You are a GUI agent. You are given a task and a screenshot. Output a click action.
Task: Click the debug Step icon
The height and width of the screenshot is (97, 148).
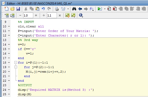coord(121,9)
